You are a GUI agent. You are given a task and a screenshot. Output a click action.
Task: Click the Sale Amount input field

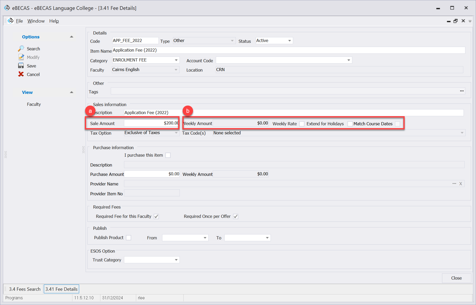[151, 123]
